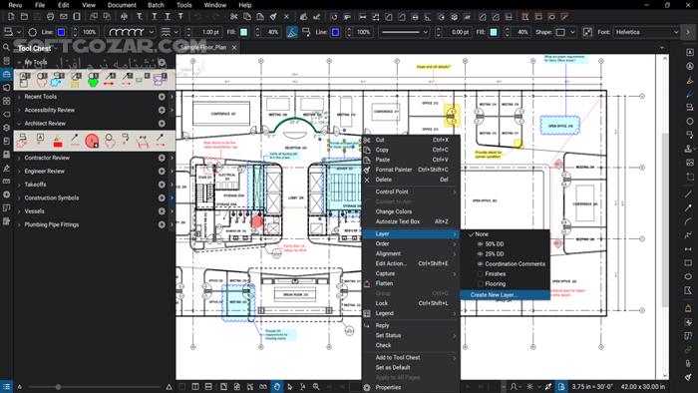Click the Print icon in the top toolbar
Viewport: 698px width, 393px height.
coord(50,17)
